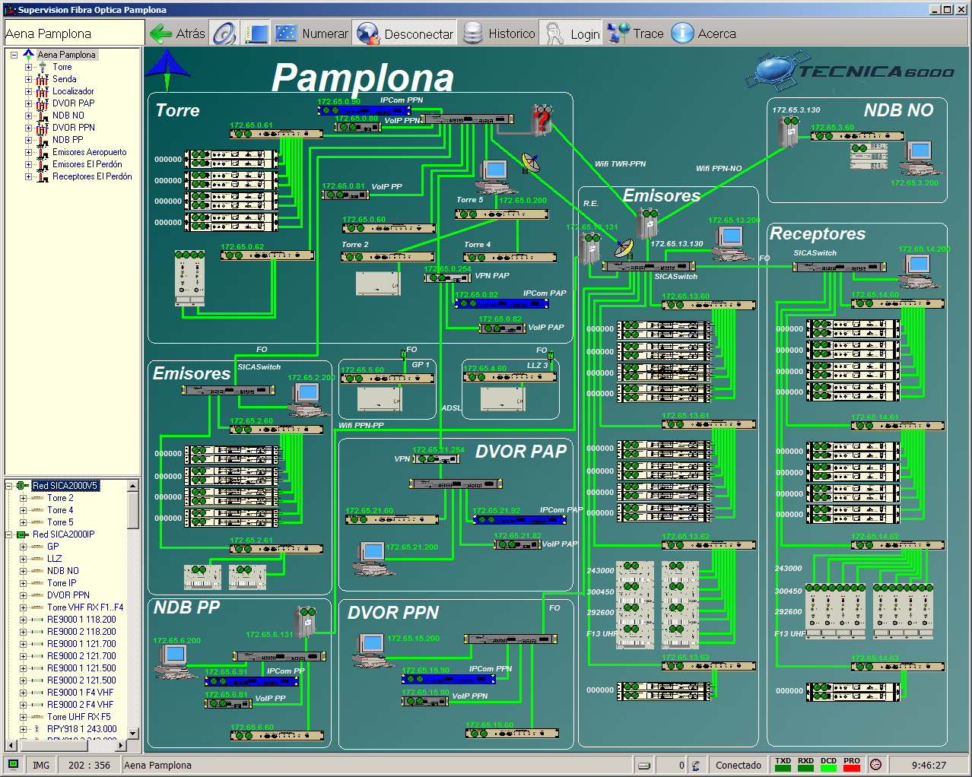Collapse the Red SICA2000V5 node

[x=9, y=486]
